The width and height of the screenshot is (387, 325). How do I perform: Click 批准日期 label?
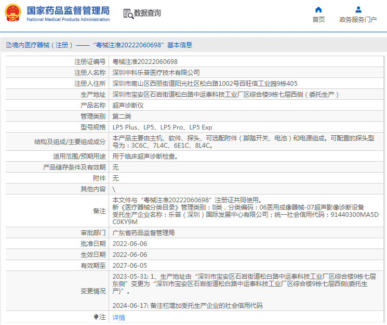click(93, 243)
